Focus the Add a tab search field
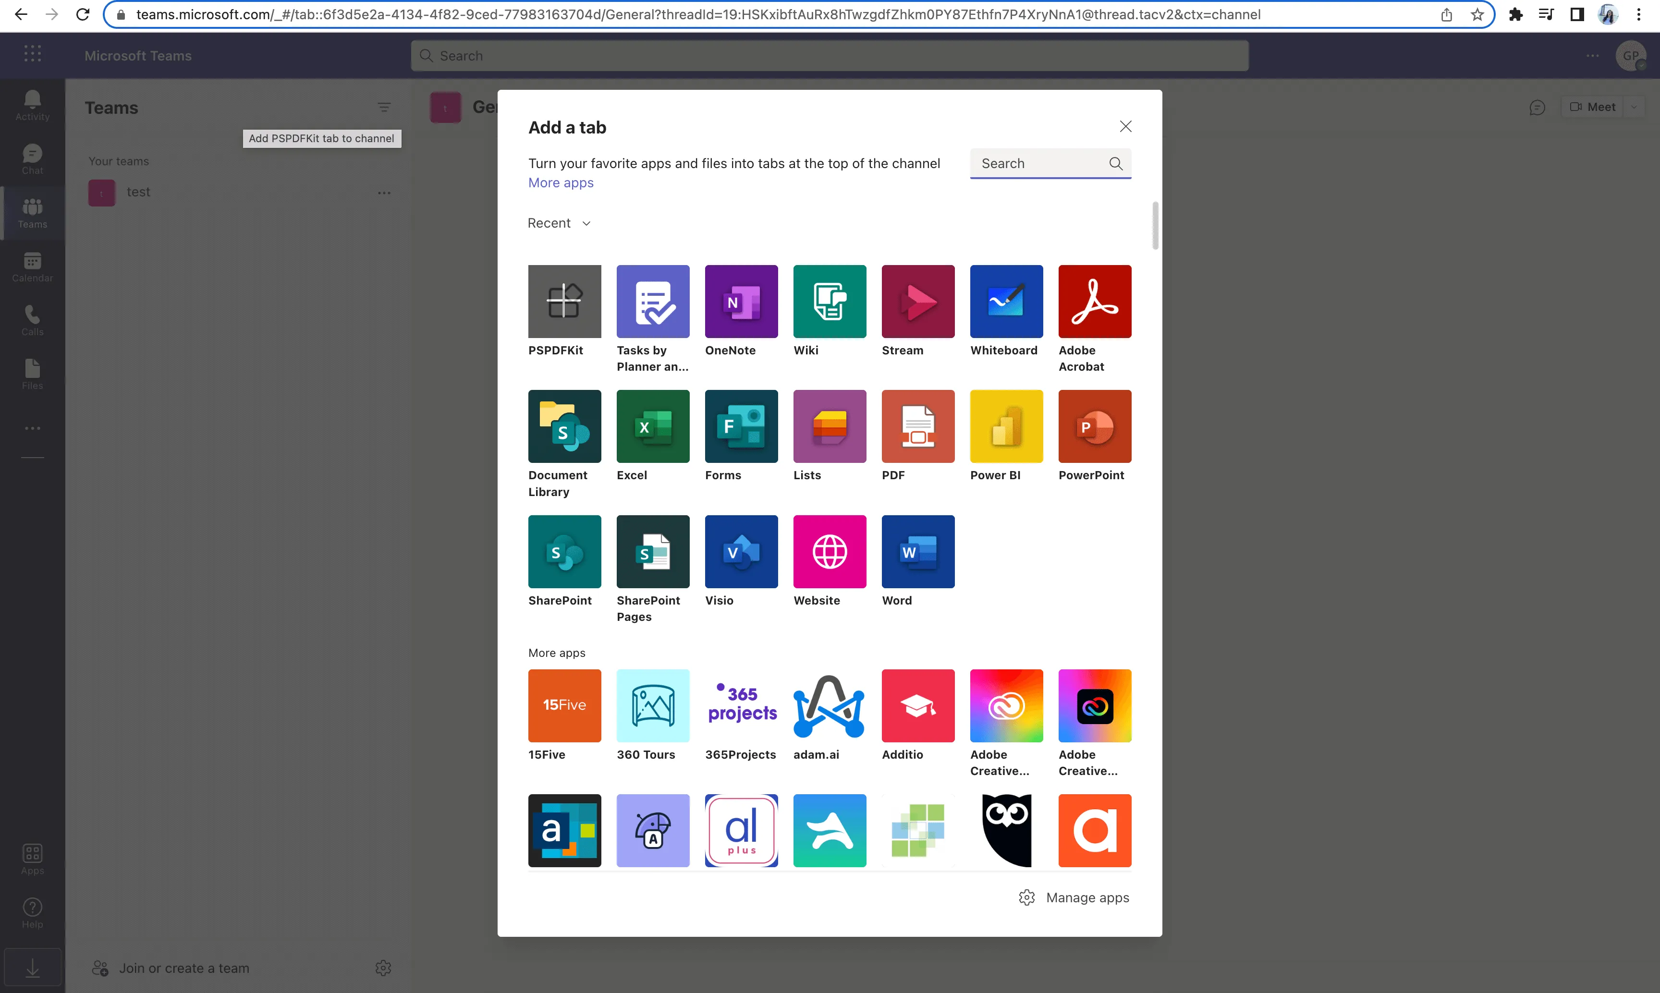This screenshot has width=1660, height=993. (x=1050, y=163)
